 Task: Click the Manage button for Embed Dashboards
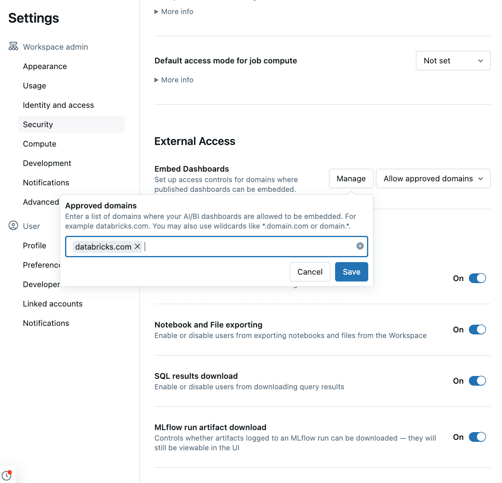(351, 178)
